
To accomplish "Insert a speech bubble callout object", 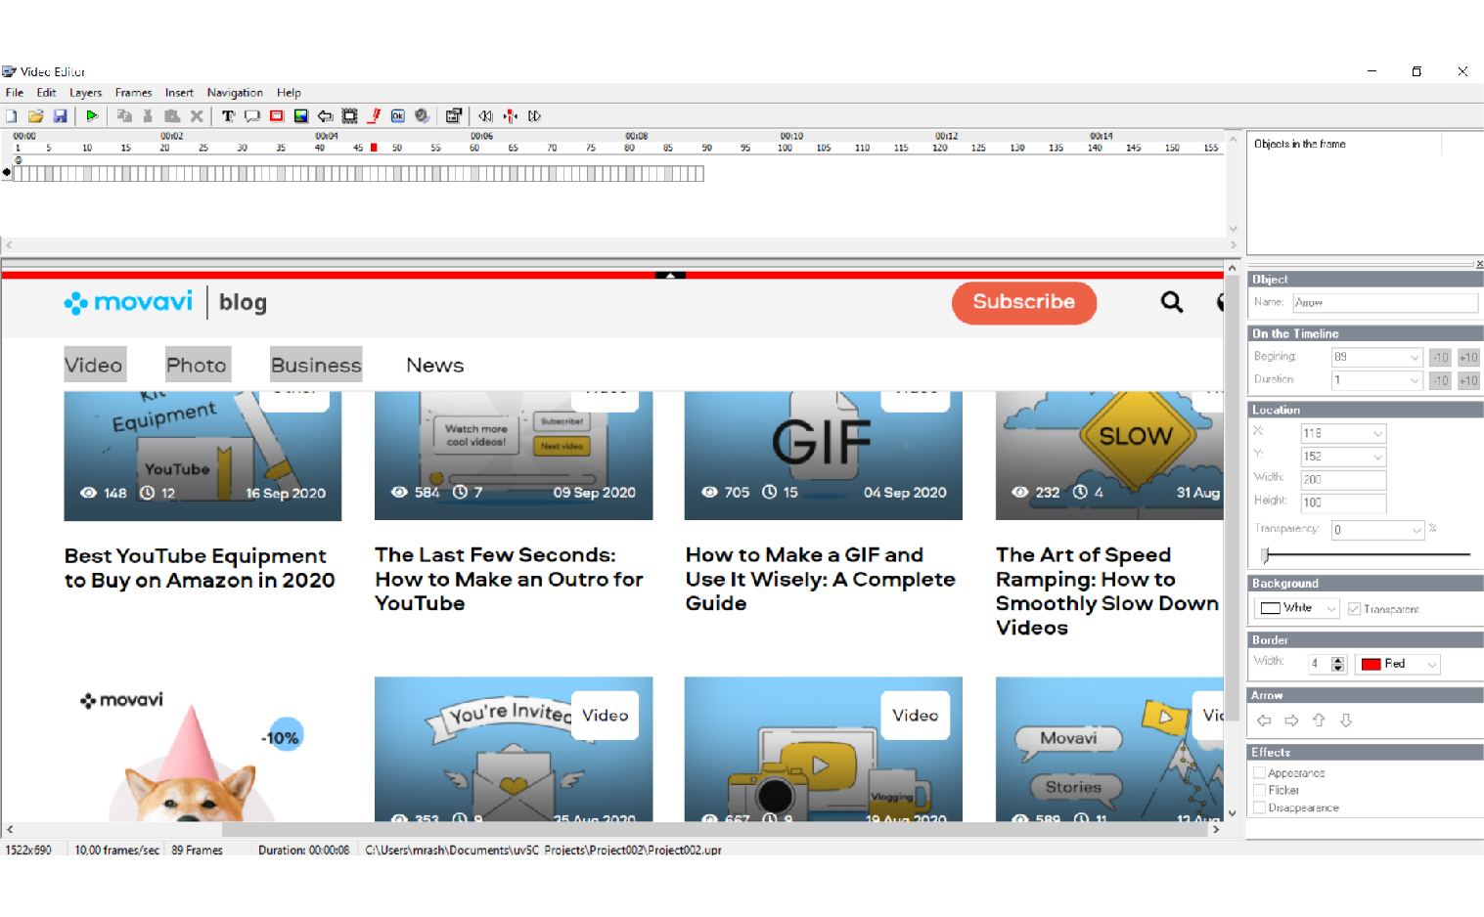I will (x=252, y=116).
